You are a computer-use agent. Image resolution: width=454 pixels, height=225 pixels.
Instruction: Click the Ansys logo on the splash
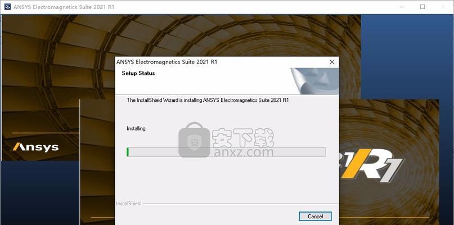35,147
